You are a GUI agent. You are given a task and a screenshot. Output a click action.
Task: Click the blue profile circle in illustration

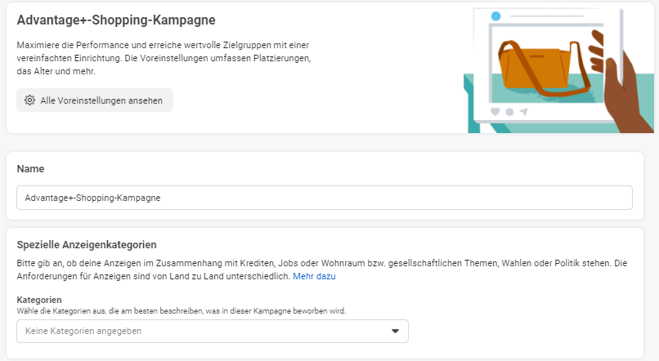coord(495,16)
